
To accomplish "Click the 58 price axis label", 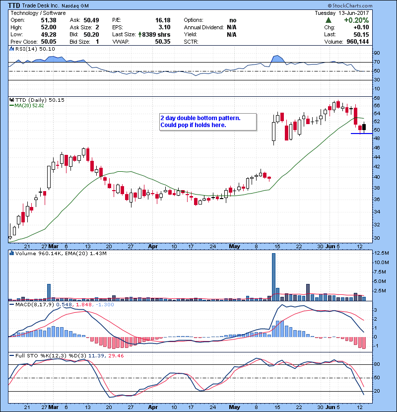I will tap(377, 98).
